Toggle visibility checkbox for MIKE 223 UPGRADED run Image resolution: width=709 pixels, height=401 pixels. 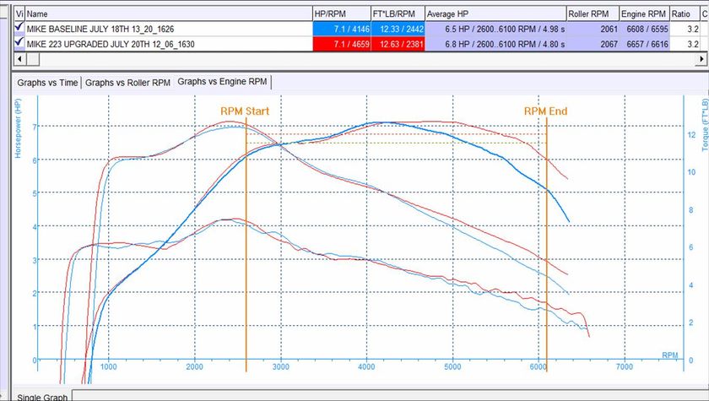[x=19, y=42]
